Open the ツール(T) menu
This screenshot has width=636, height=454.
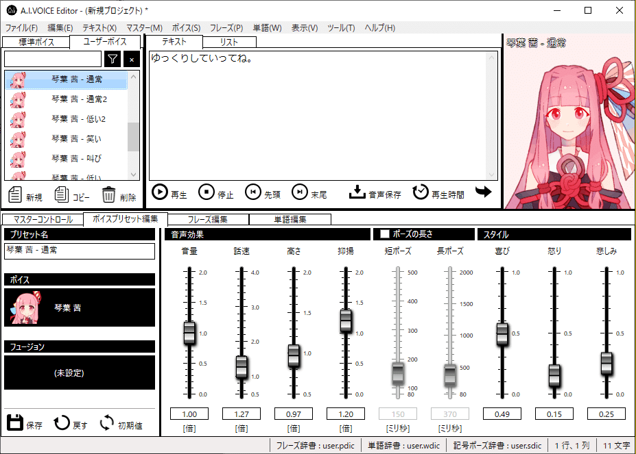[341, 28]
